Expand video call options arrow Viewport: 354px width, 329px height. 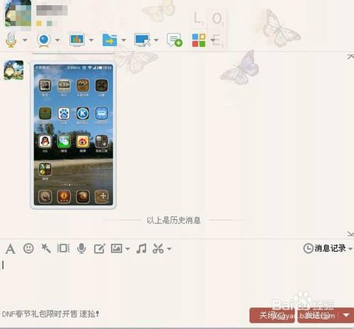(57, 40)
